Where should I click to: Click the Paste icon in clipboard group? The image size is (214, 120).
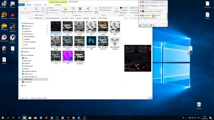(x=43, y=9)
